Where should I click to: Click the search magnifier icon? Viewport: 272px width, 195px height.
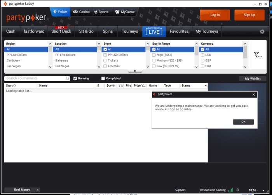(68, 78)
